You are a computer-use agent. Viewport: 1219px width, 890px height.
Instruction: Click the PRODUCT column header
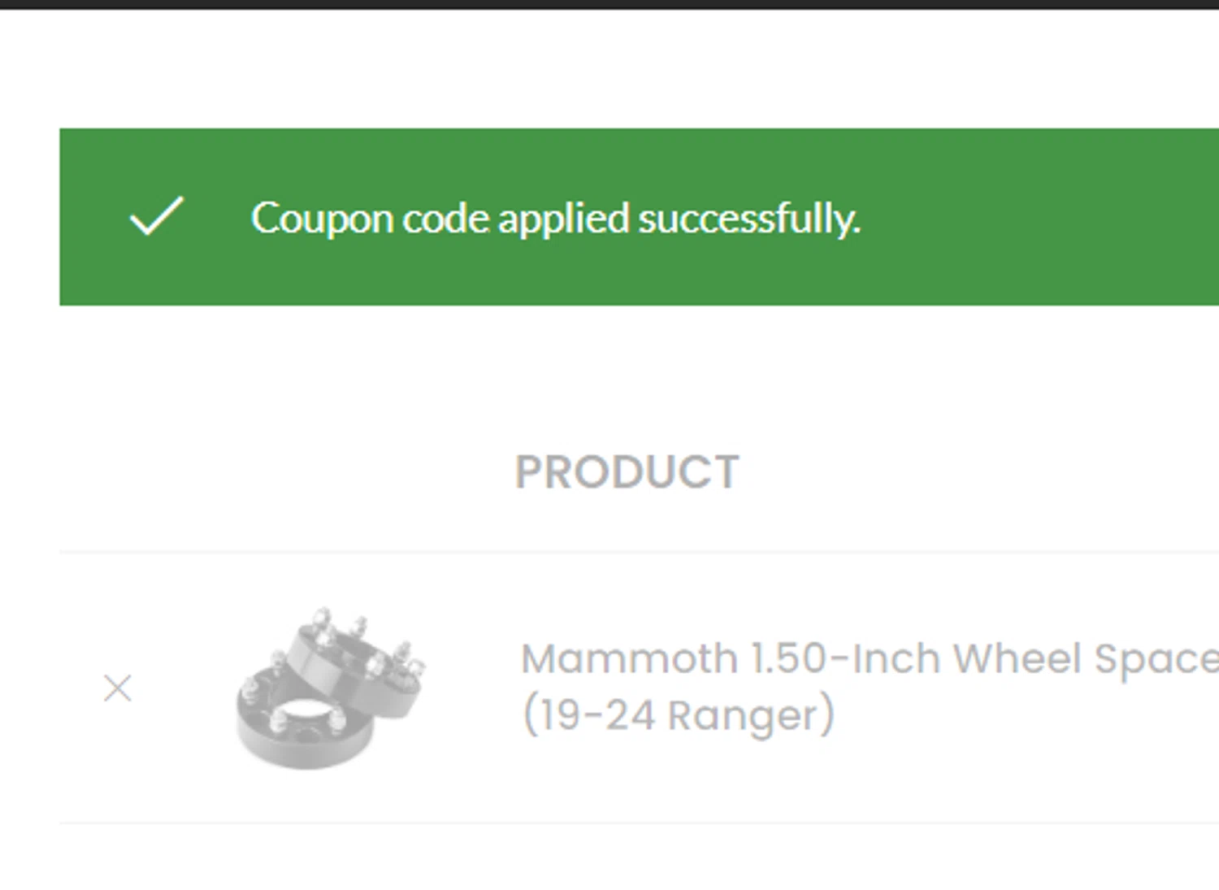pos(627,472)
